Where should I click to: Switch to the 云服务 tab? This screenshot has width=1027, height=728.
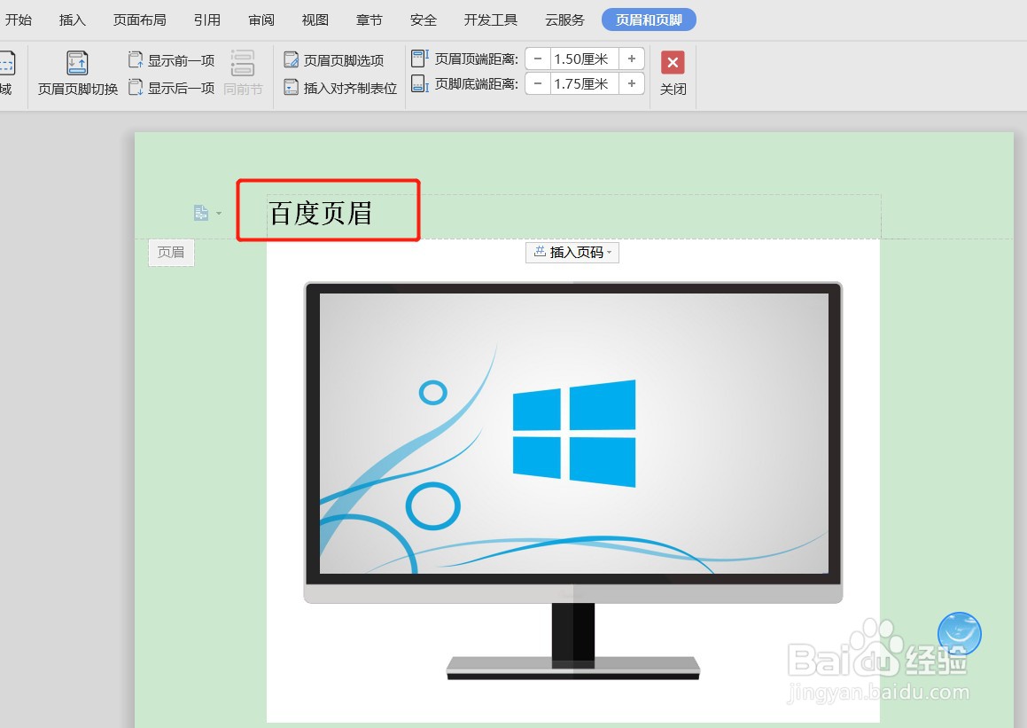point(564,20)
